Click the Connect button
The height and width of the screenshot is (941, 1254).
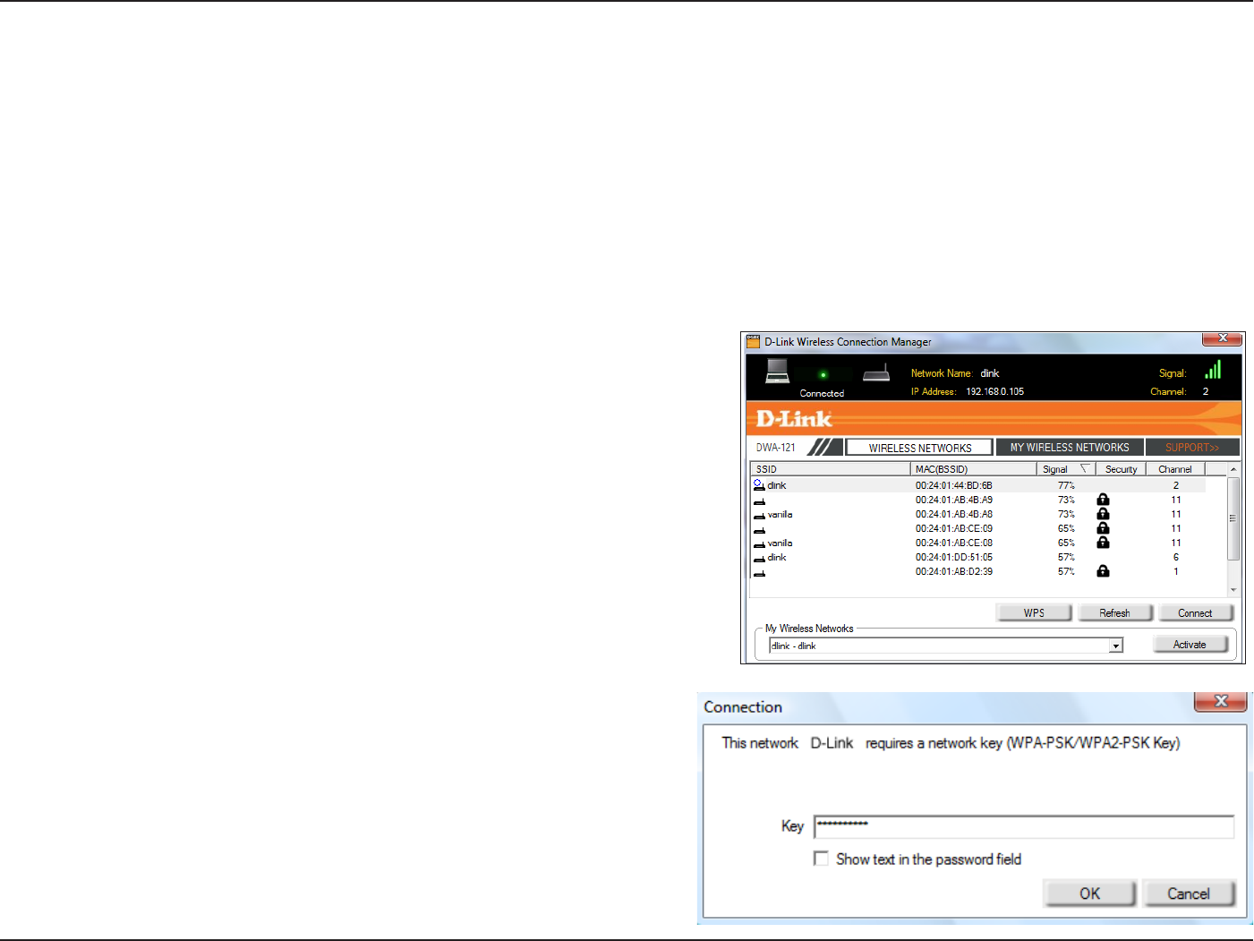pyautogui.click(x=1195, y=612)
